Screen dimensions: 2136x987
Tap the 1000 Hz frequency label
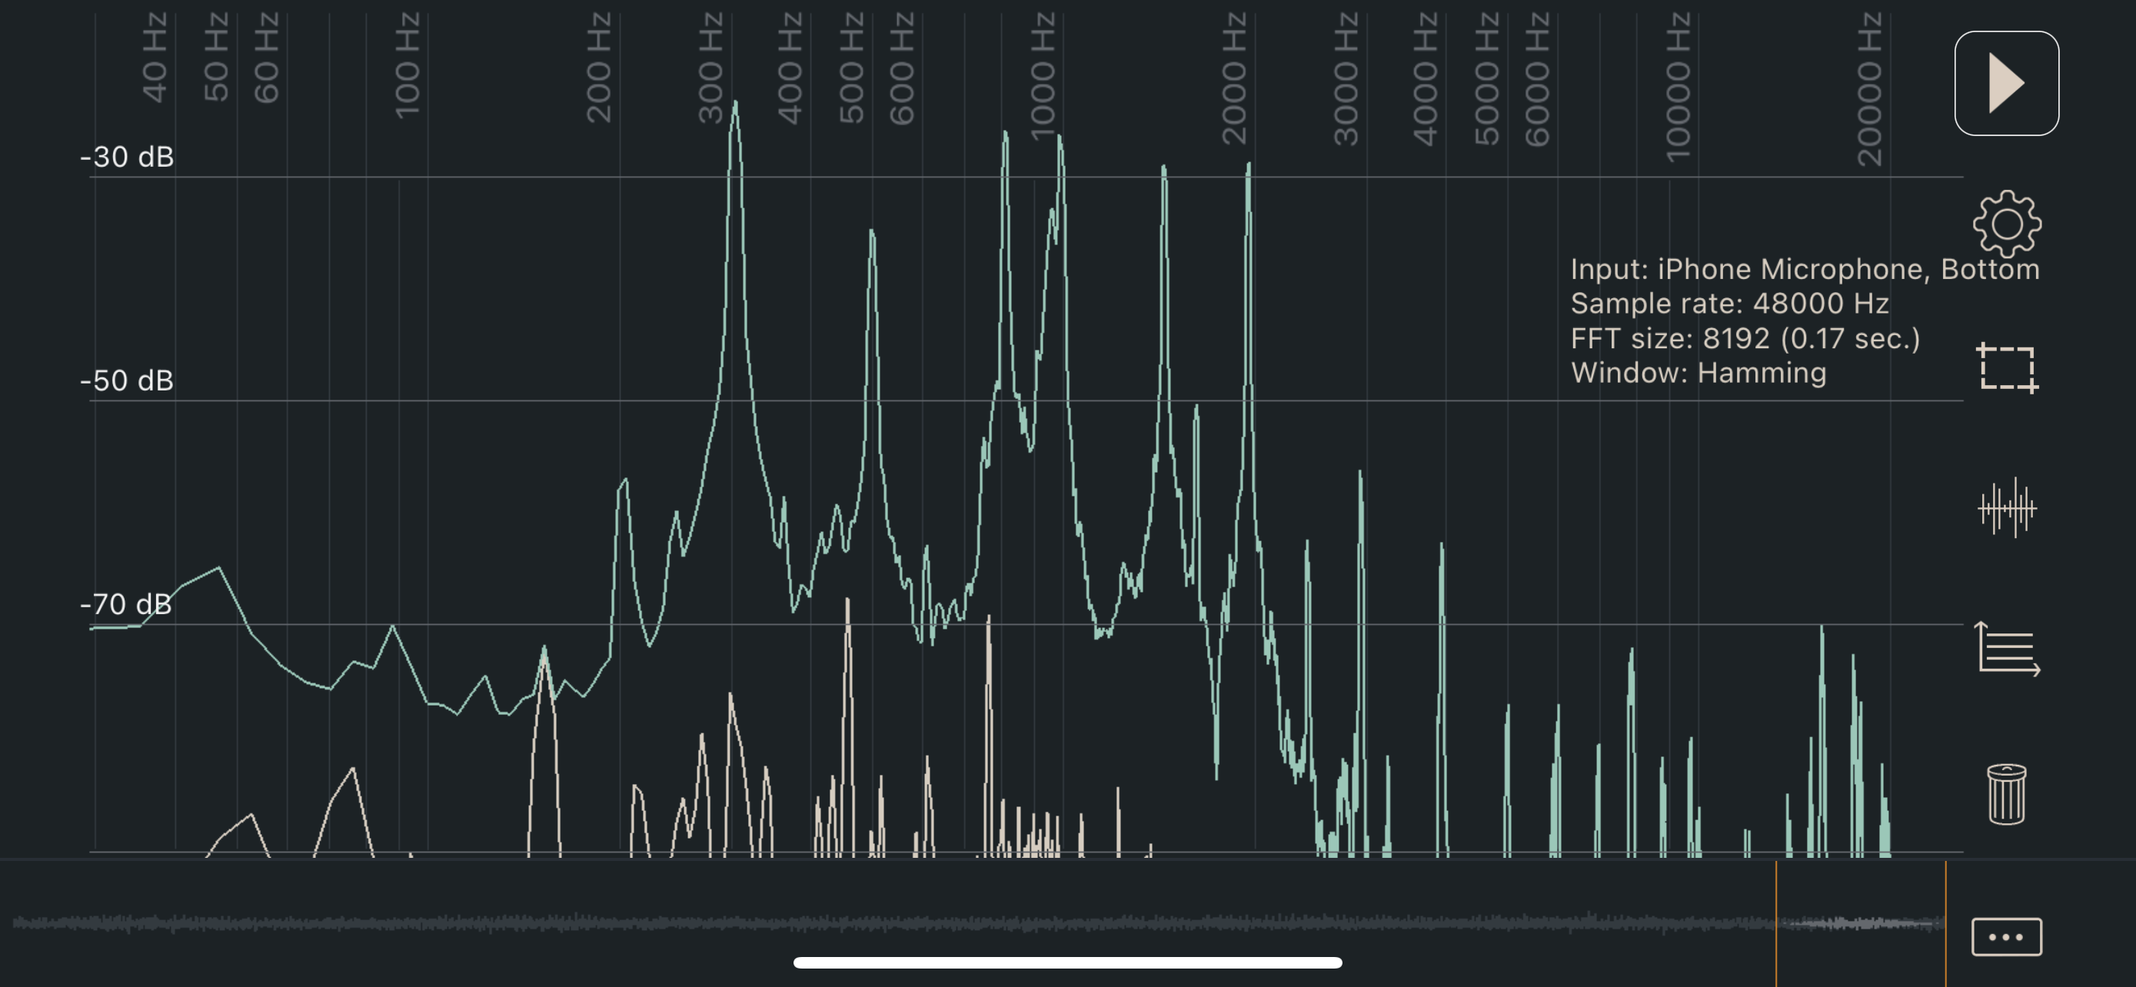[x=1043, y=76]
